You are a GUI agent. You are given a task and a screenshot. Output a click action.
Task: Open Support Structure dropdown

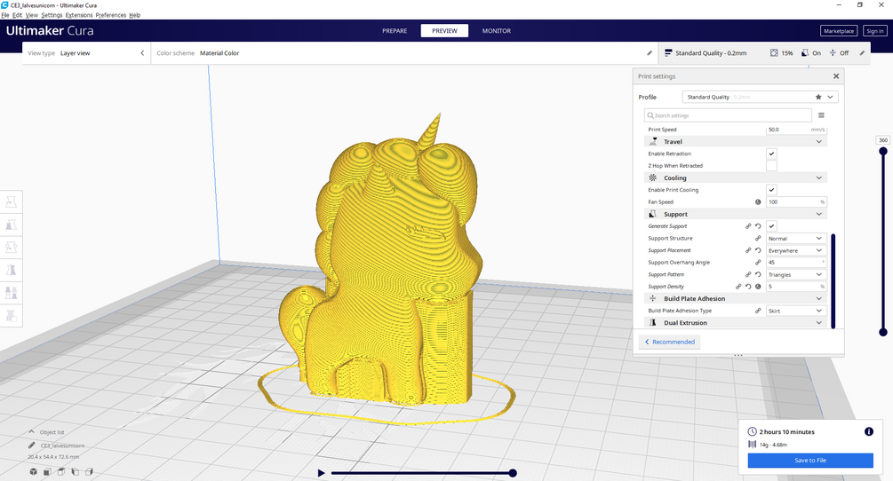(x=796, y=238)
